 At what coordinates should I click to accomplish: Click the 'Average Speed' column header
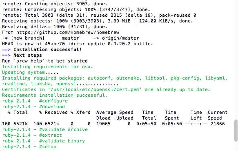(x=115, y=113)
